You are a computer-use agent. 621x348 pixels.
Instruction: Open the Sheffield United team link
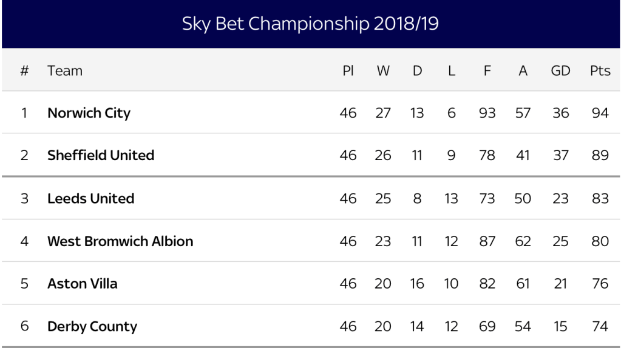[x=101, y=155]
